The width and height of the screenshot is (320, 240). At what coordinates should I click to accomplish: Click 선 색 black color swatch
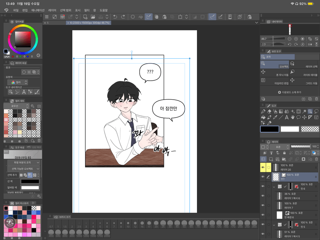(30, 181)
